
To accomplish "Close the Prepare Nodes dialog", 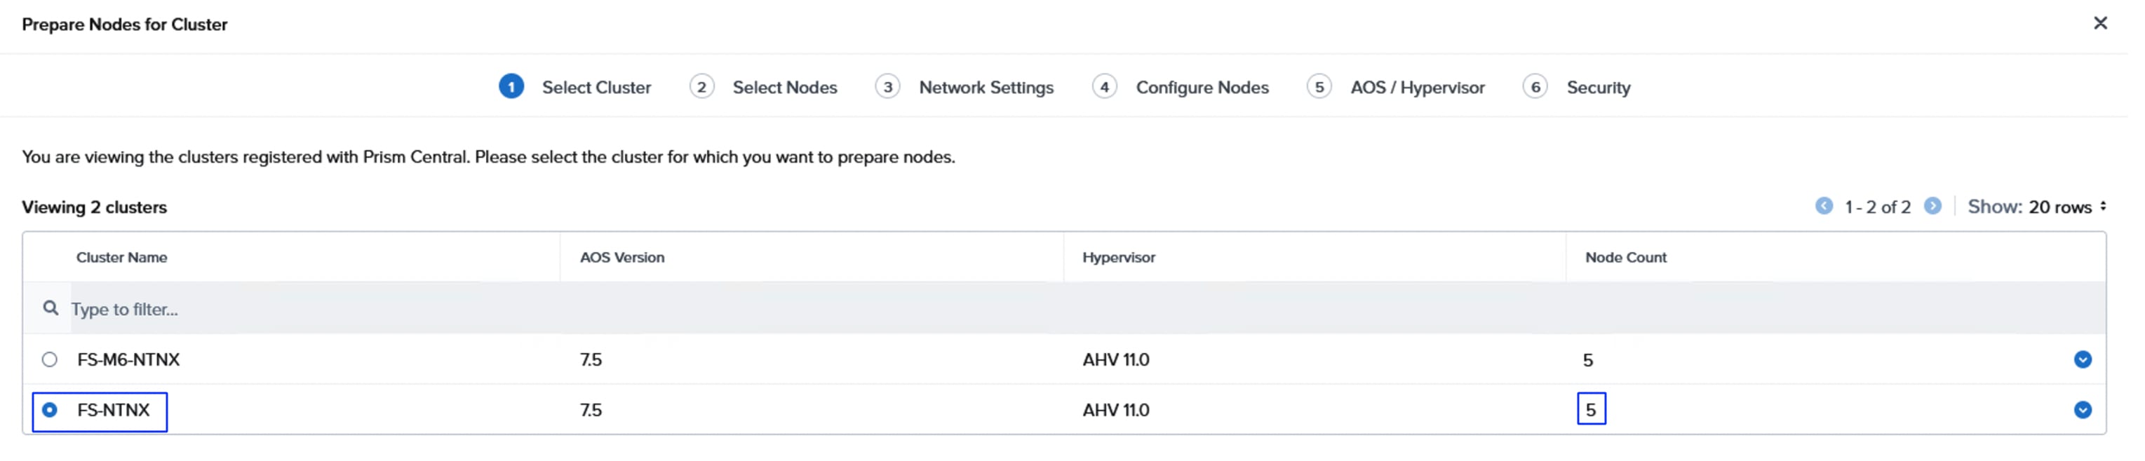I will pos(2100,23).
